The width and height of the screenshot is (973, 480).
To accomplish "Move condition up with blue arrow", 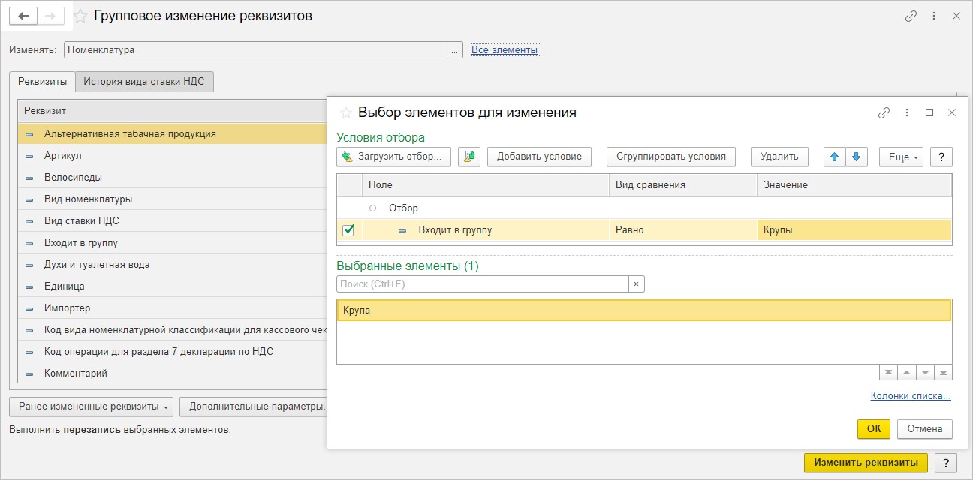I will [x=834, y=157].
